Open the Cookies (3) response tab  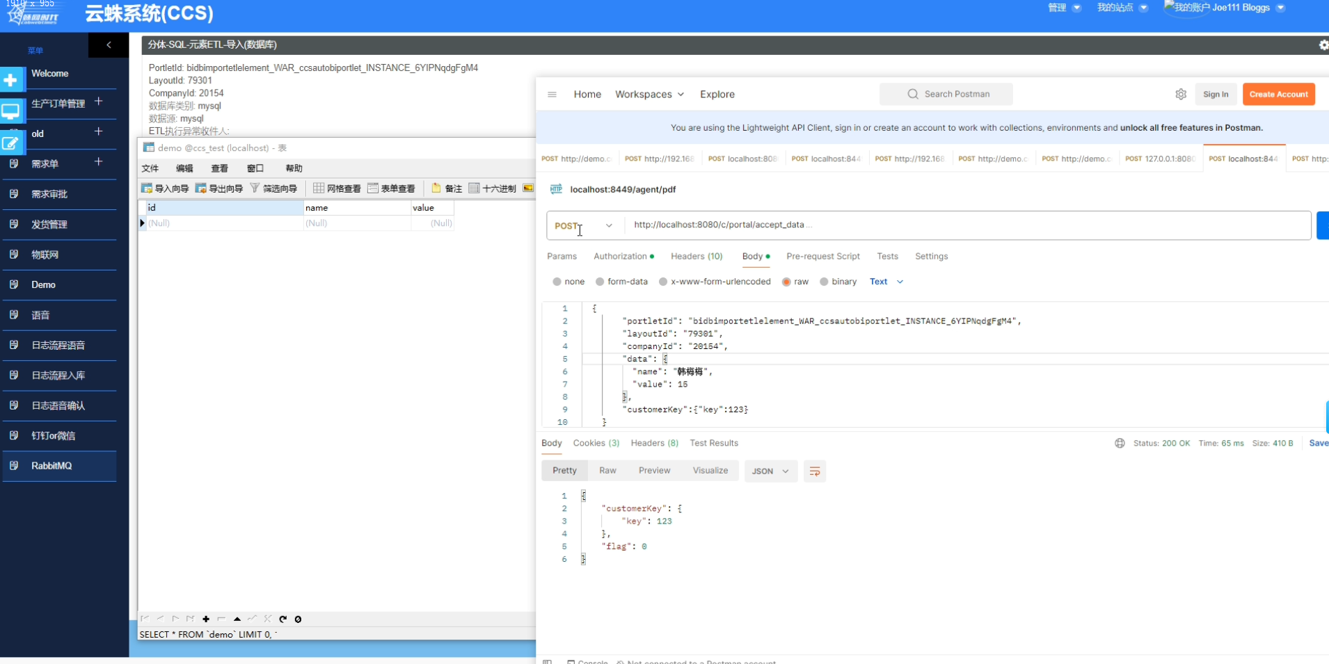(x=596, y=443)
